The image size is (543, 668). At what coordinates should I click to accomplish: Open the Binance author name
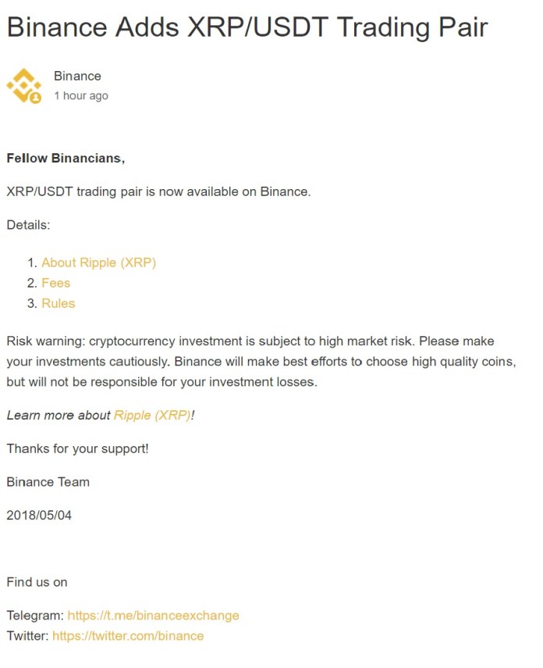coord(77,76)
